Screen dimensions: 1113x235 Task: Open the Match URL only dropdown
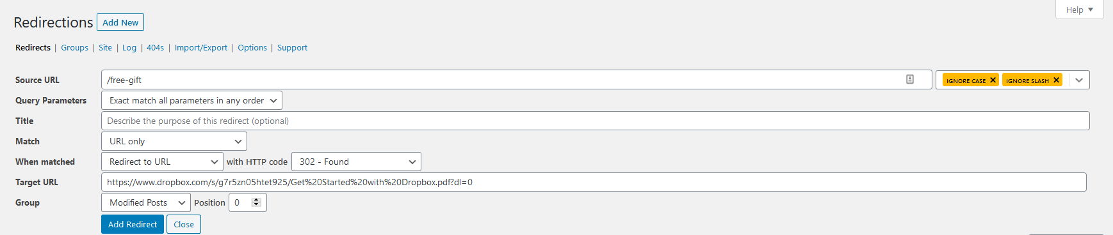click(x=174, y=141)
